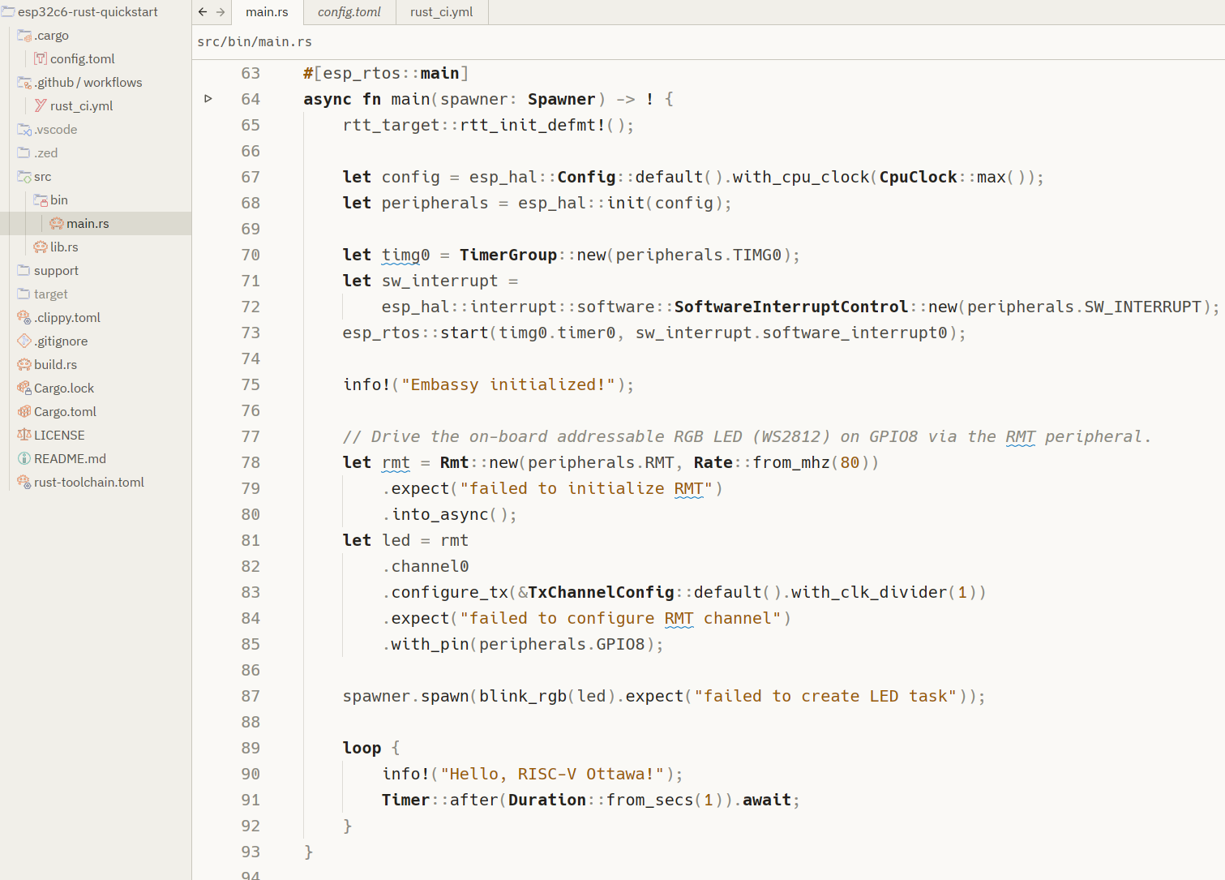Click the crate icon beside Cargo.toml
The image size is (1225, 880).
pos(24,411)
